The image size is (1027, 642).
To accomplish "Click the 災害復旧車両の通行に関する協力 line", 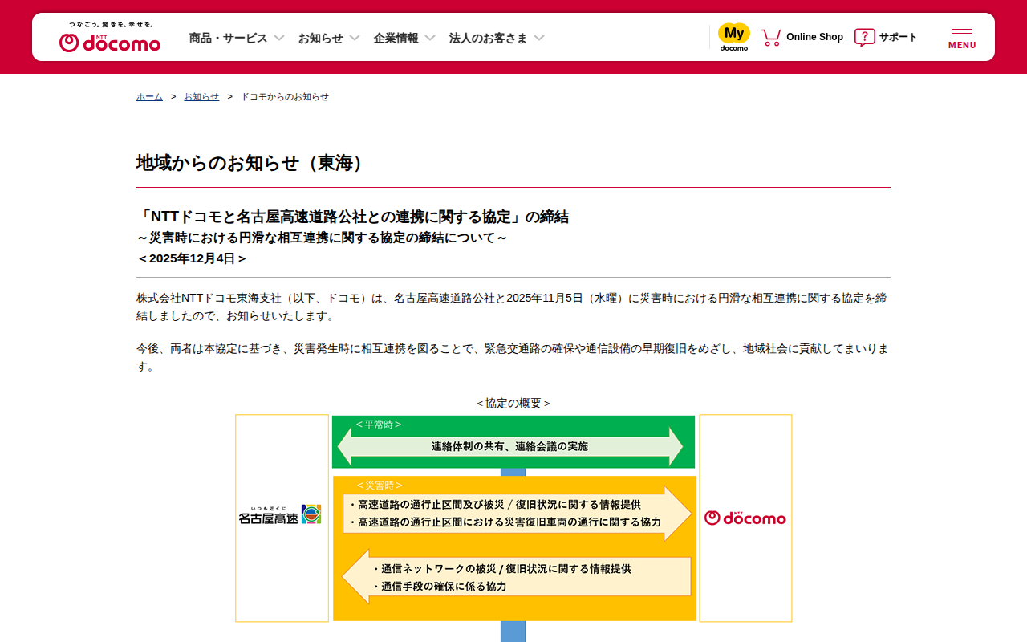I will pos(505,522).
